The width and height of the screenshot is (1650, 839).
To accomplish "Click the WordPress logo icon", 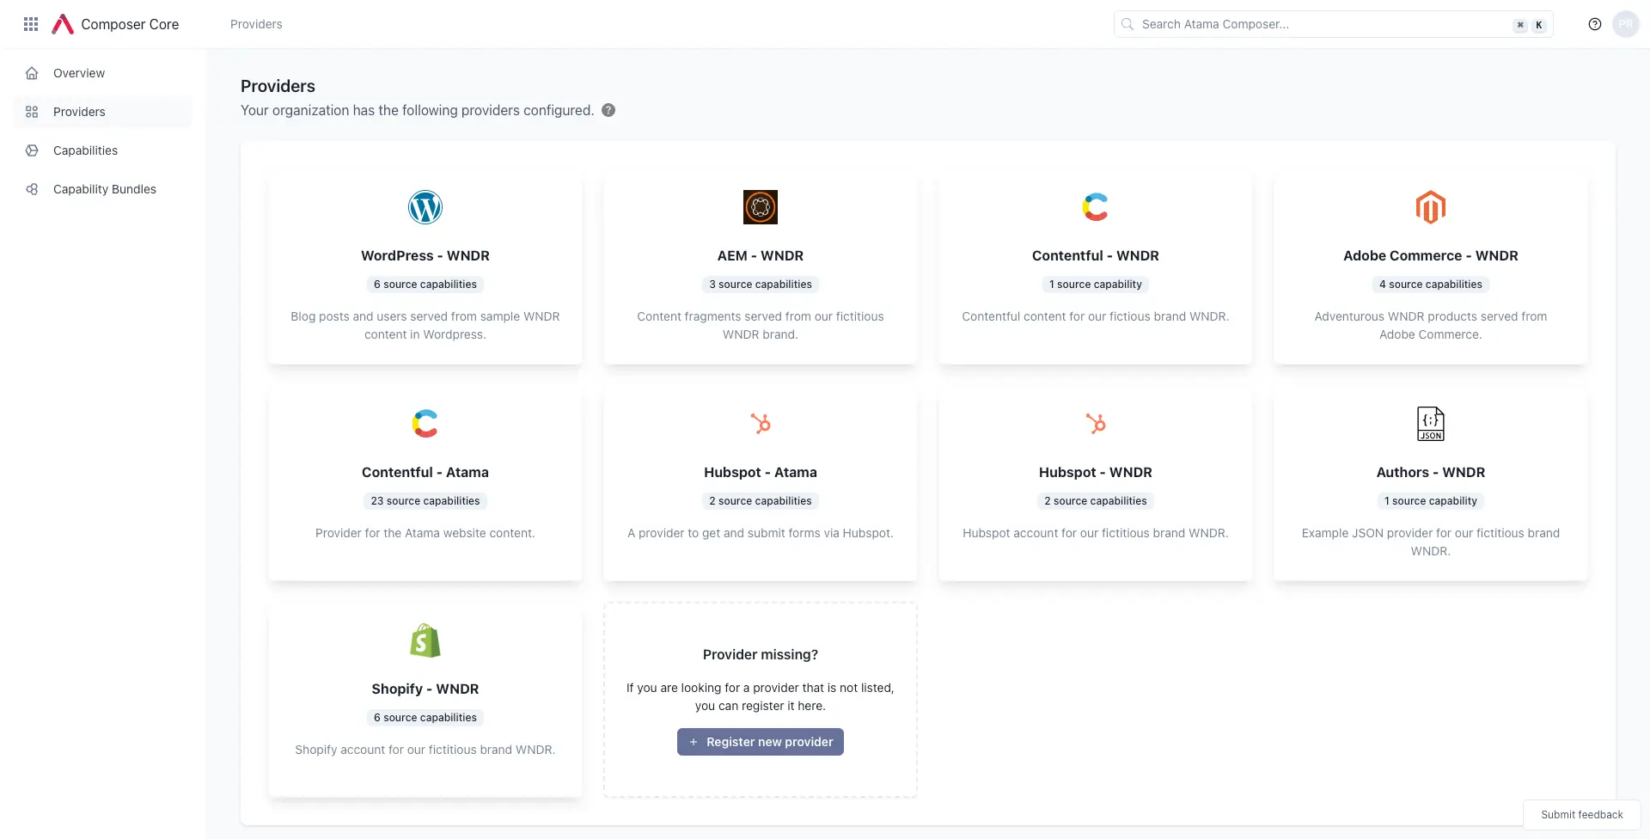I will point(425,207).
